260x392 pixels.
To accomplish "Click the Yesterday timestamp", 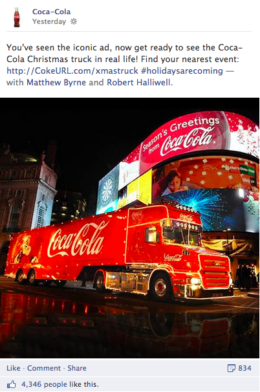I will [49, 21].
